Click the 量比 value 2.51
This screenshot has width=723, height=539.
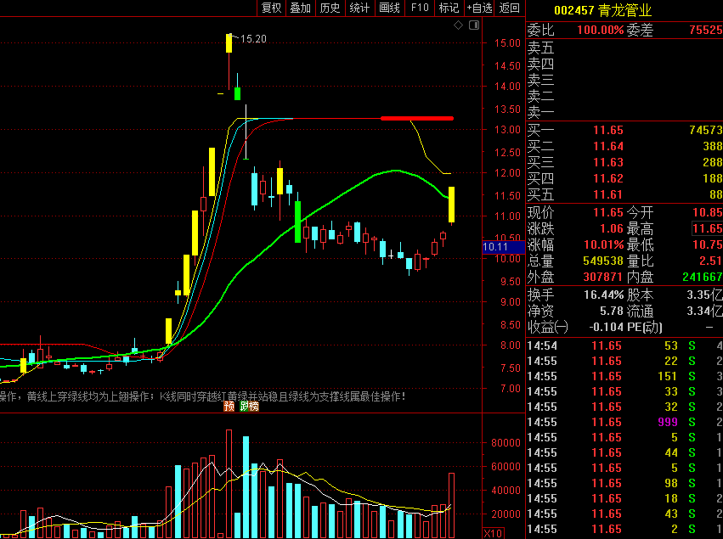point(710,261)
